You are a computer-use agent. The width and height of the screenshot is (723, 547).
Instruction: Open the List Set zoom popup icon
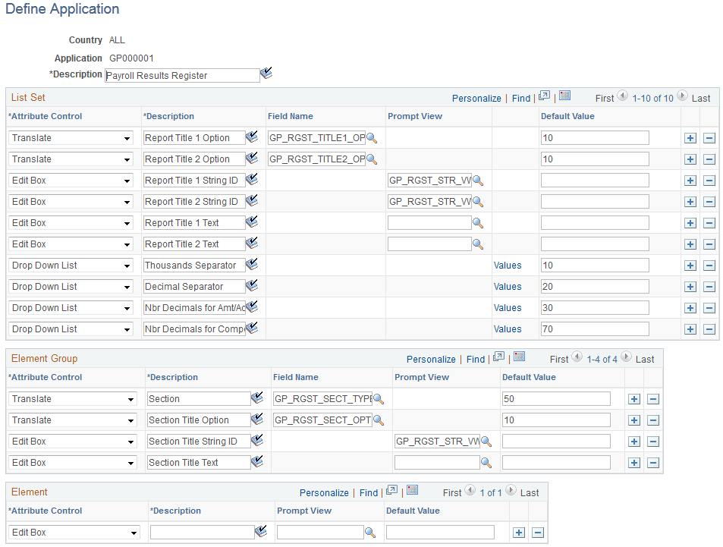click(x=543, y=97)
